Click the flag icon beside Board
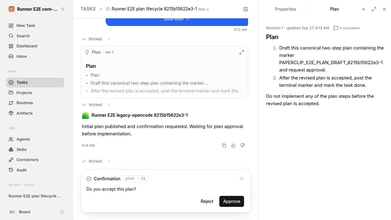Screen dimensions: 391x220 coord(62,212)
